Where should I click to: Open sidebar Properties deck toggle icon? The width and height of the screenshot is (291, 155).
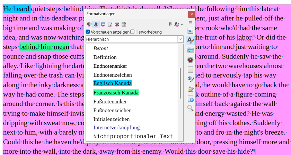[x=190, y=31]
